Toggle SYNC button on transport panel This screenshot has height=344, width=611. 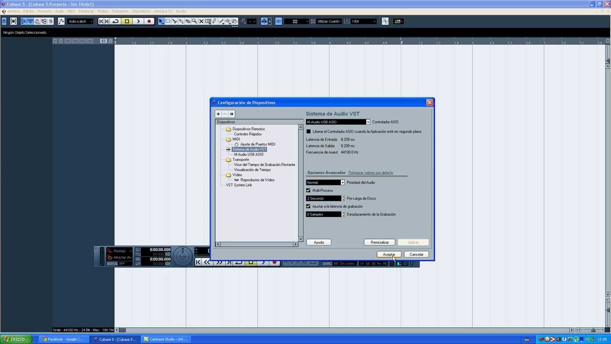pyautogui.click(x=327, y=263)
